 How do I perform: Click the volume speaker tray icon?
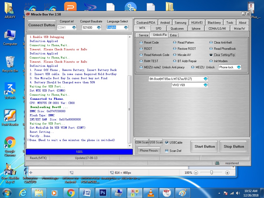[x=238, y=193]
